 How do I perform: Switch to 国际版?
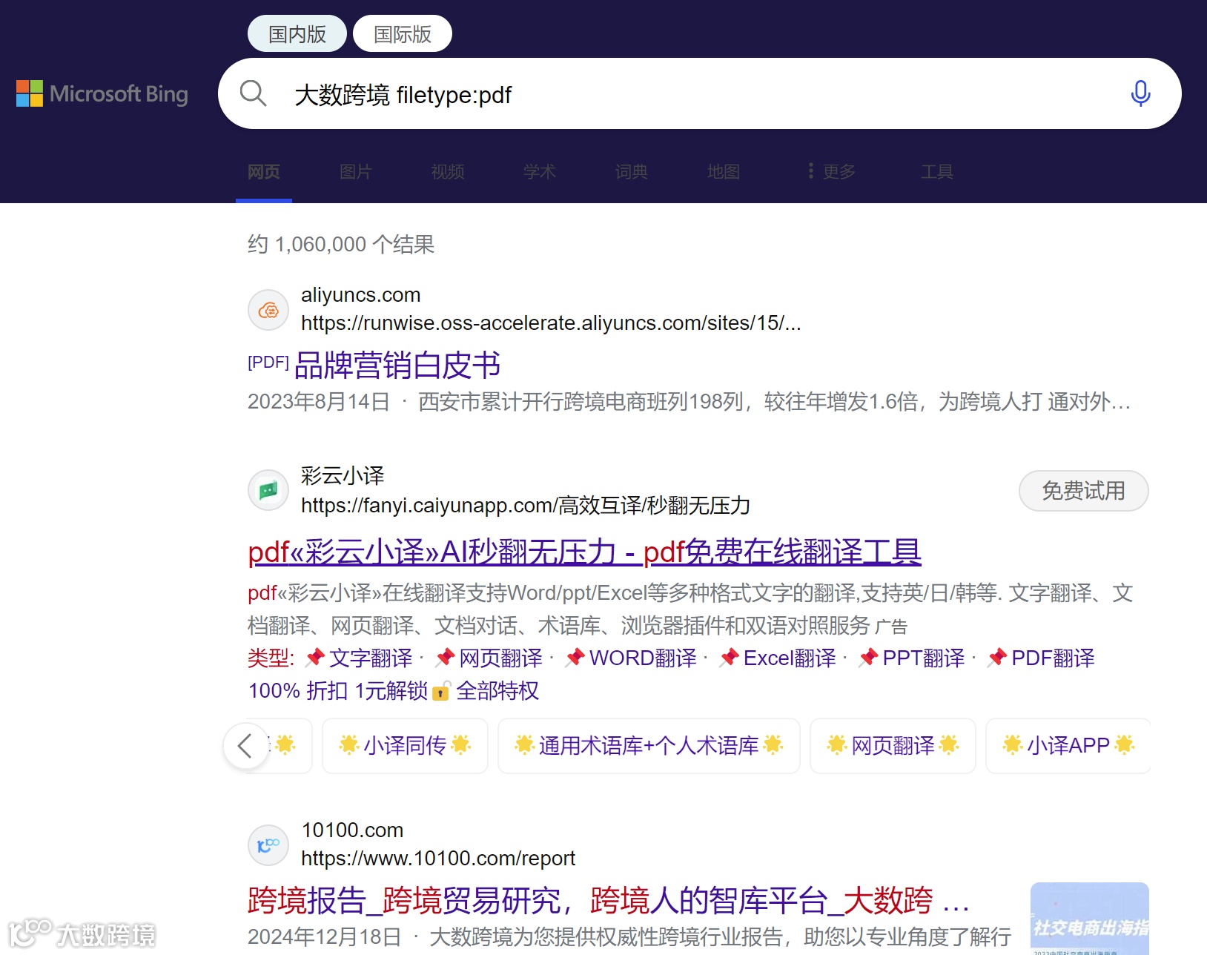click(x=403, y=33)
